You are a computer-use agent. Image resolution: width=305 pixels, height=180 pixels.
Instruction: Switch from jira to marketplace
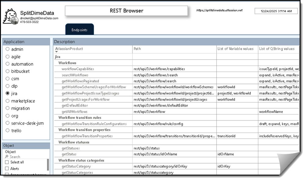click(7, 101)
